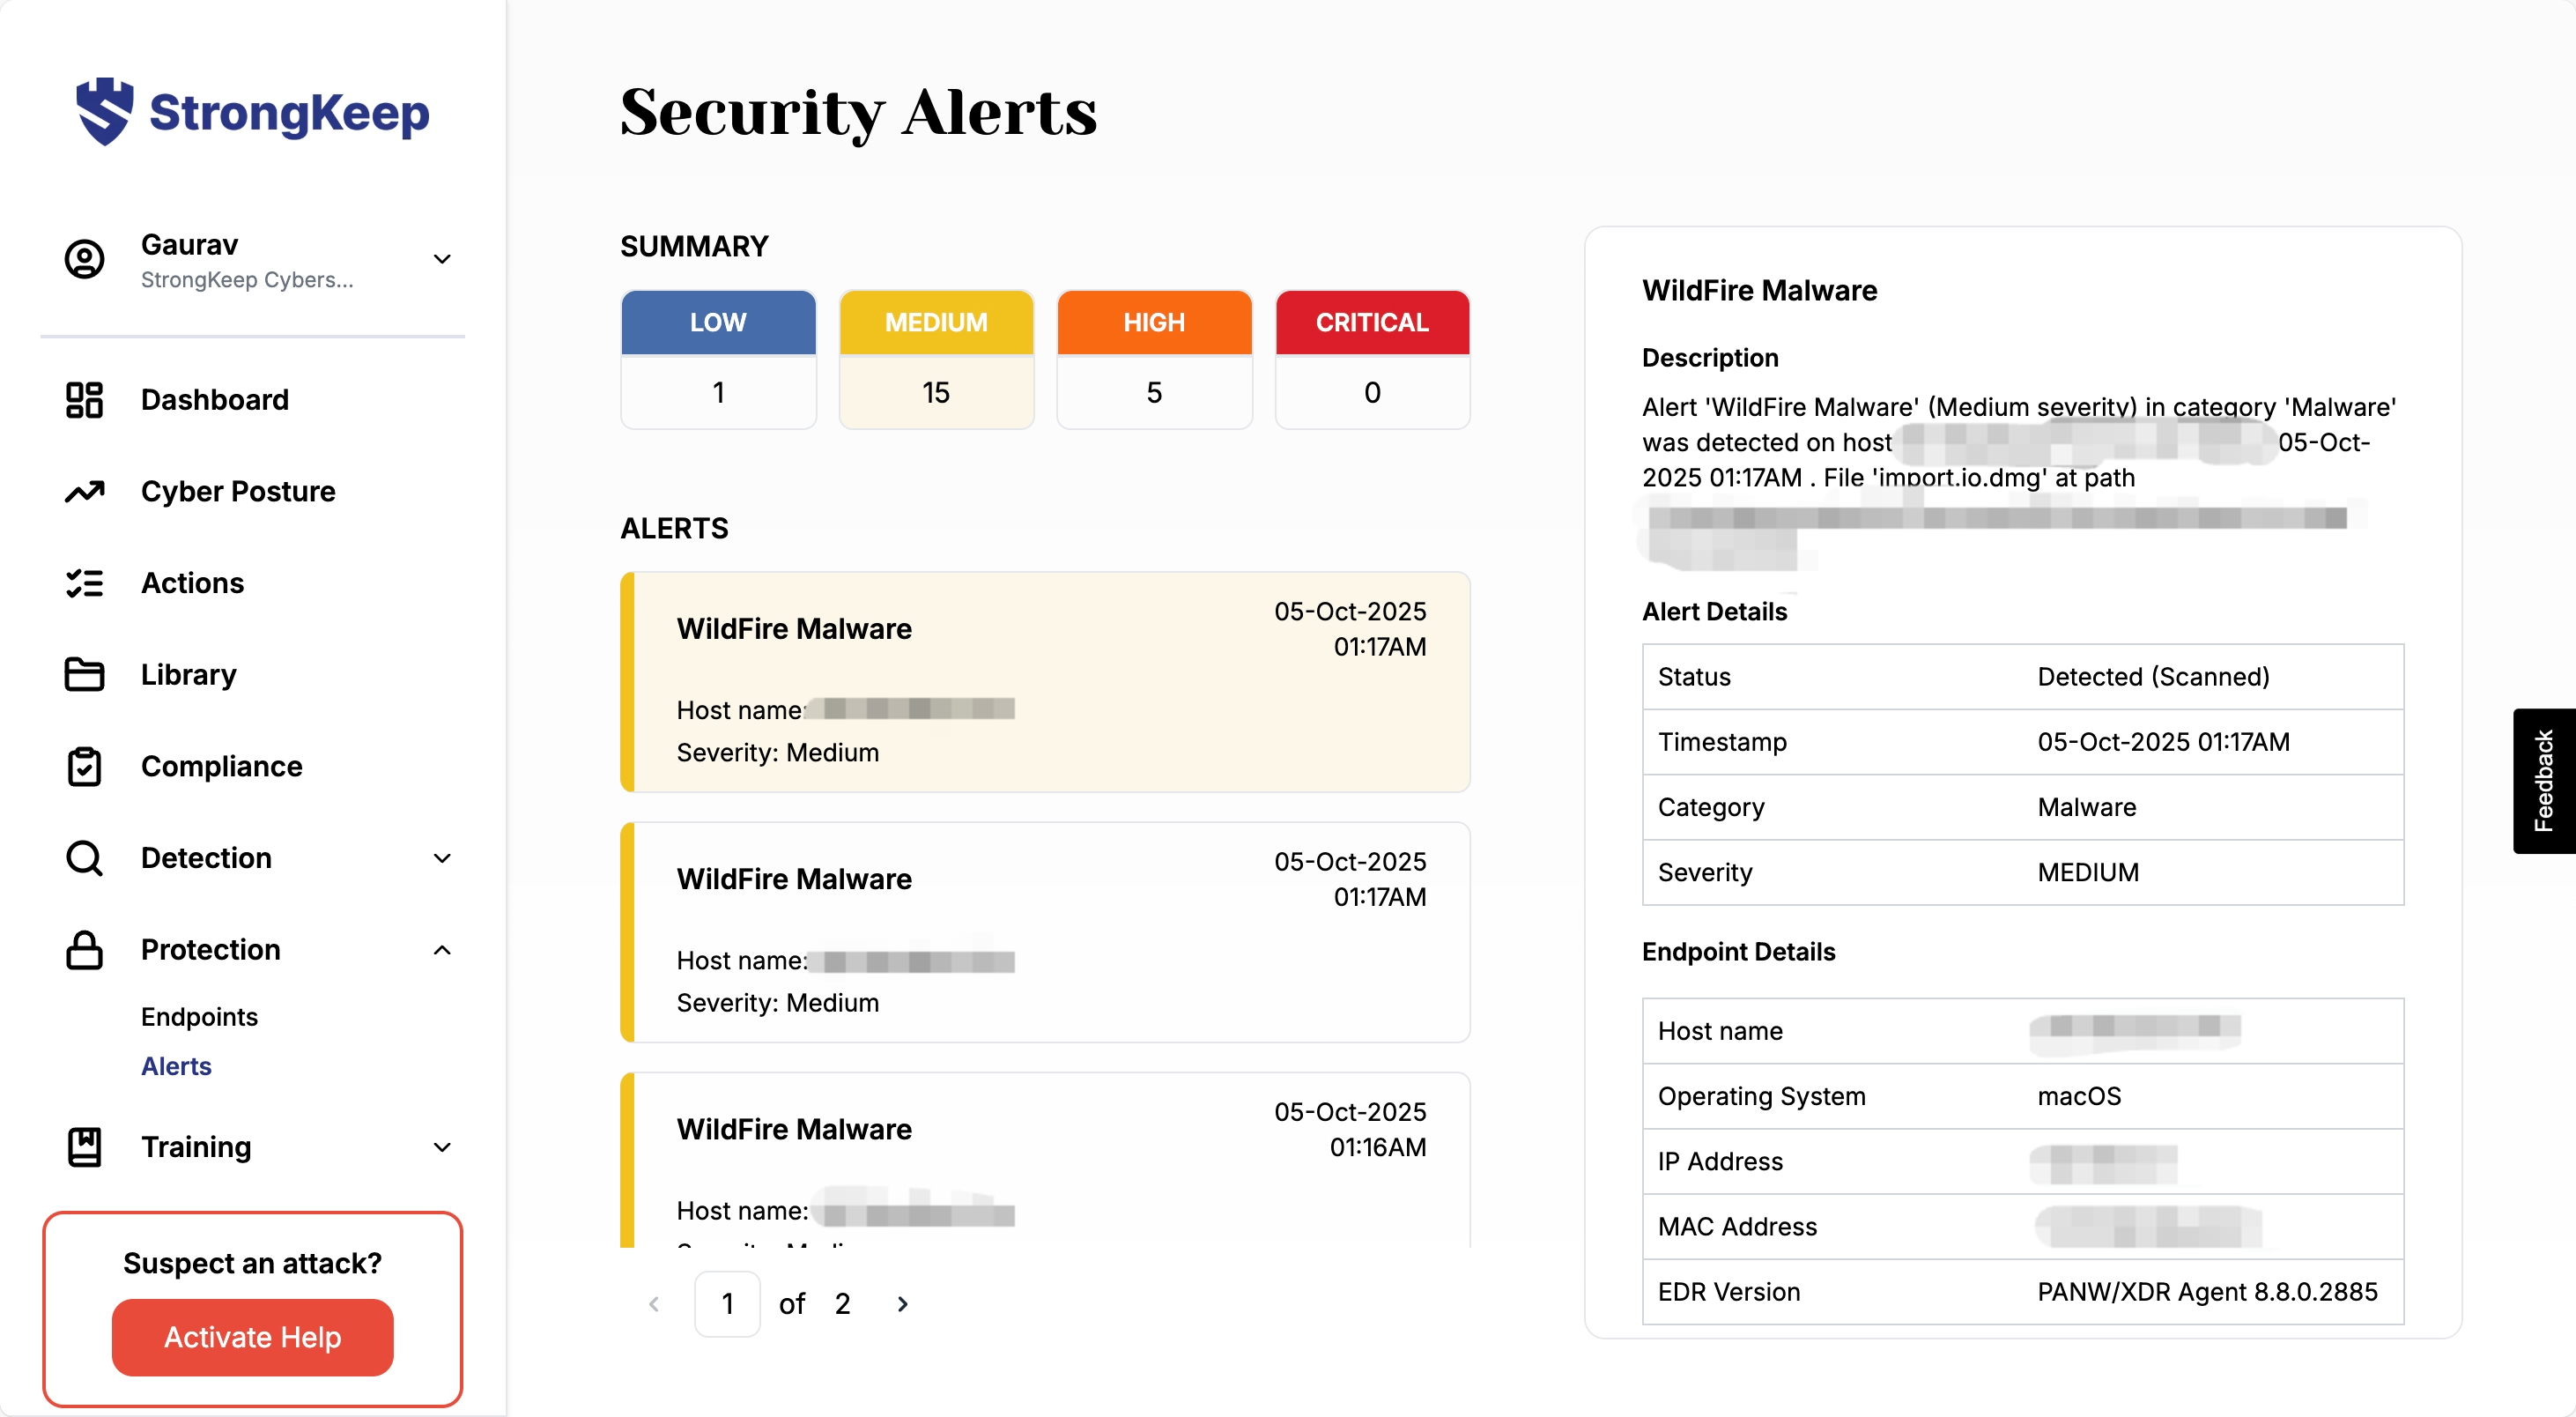This screenshot has height=1417, width=2576.
Task: Expand the Training section chevron
Action: click(442, 1147)
